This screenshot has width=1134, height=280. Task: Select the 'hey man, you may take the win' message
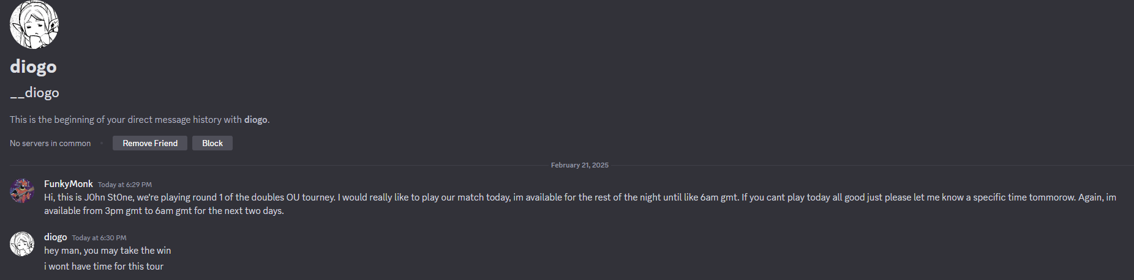point(107,251)
